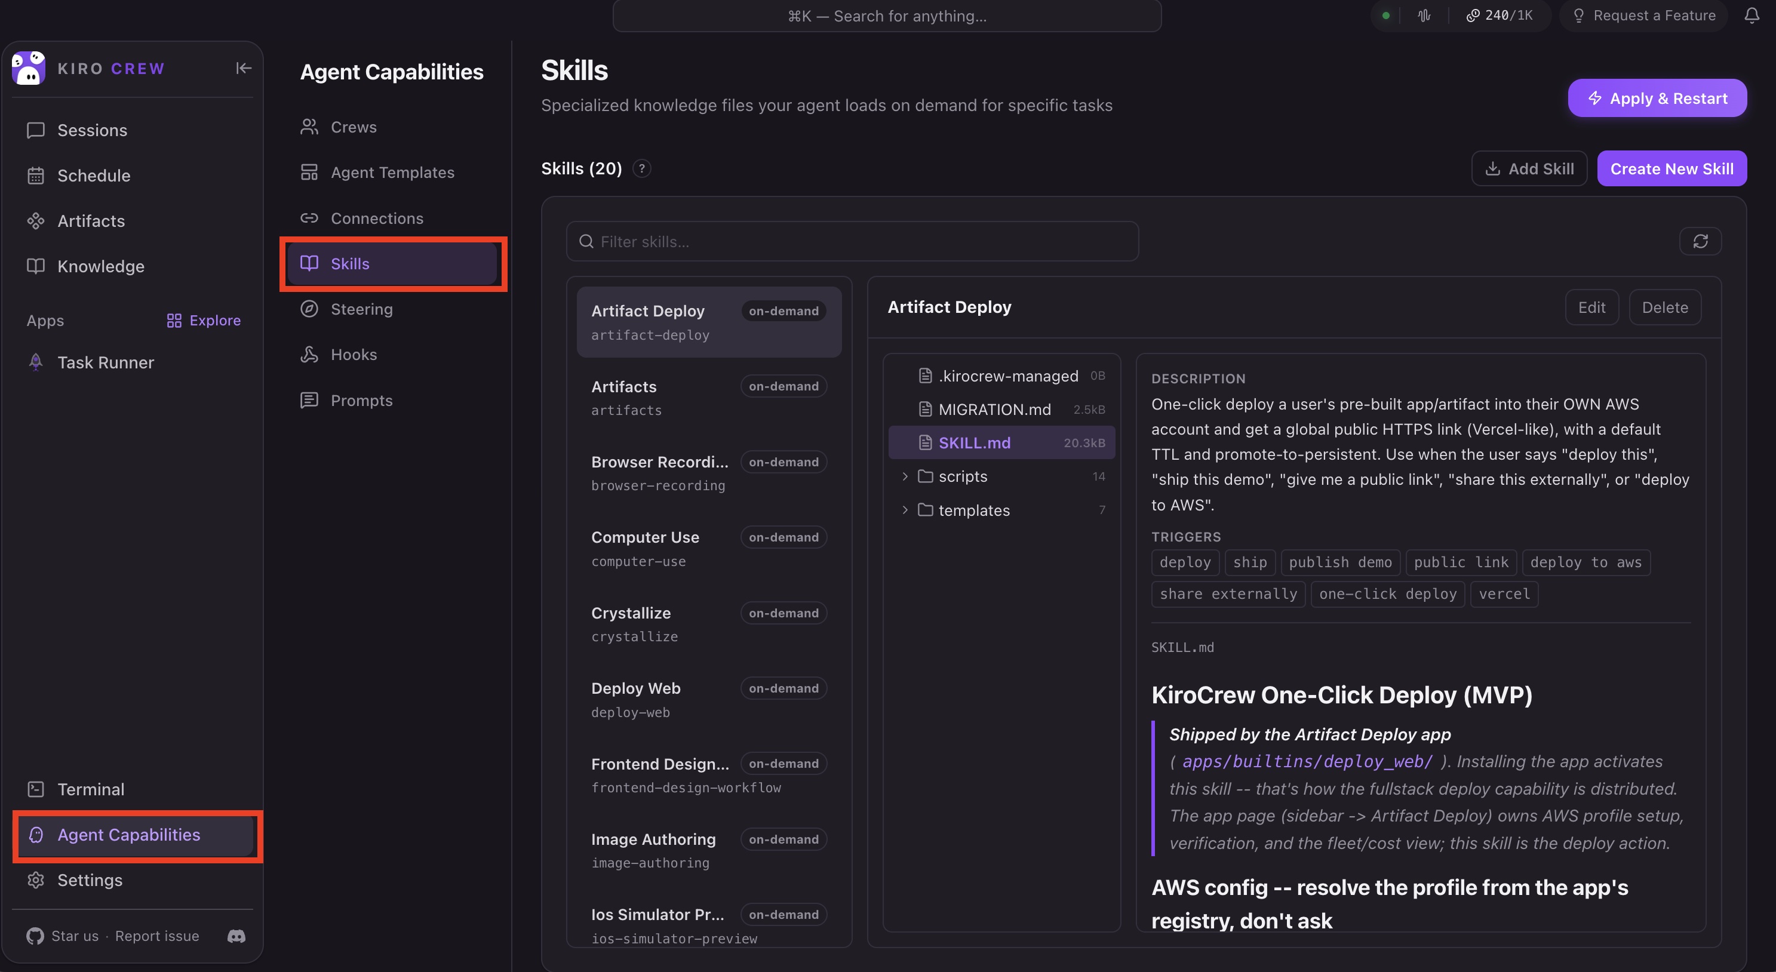Switch to the Crews section
This screenshot has height=972, width=1776.
(x=392, y=127)
